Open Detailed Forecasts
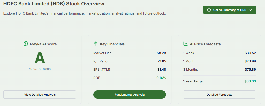 click(219, 95)
